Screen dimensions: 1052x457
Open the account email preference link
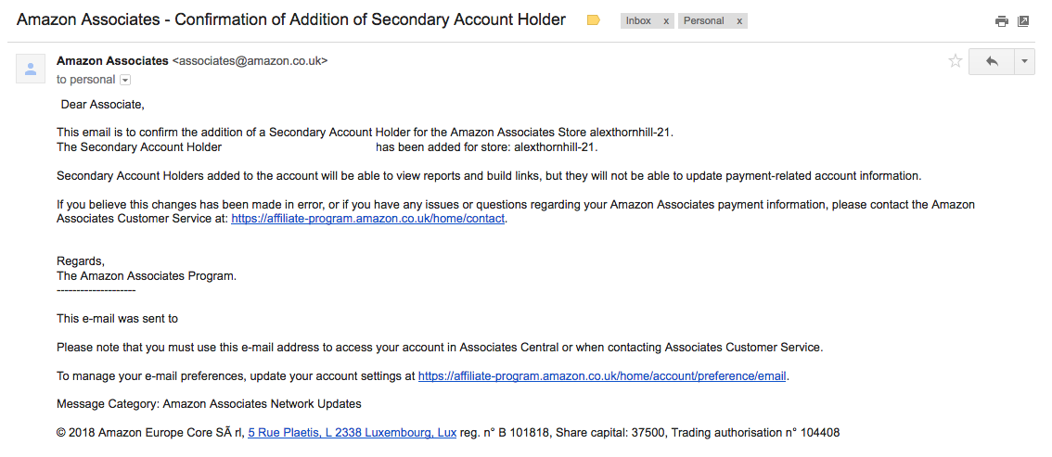[602, 376]
